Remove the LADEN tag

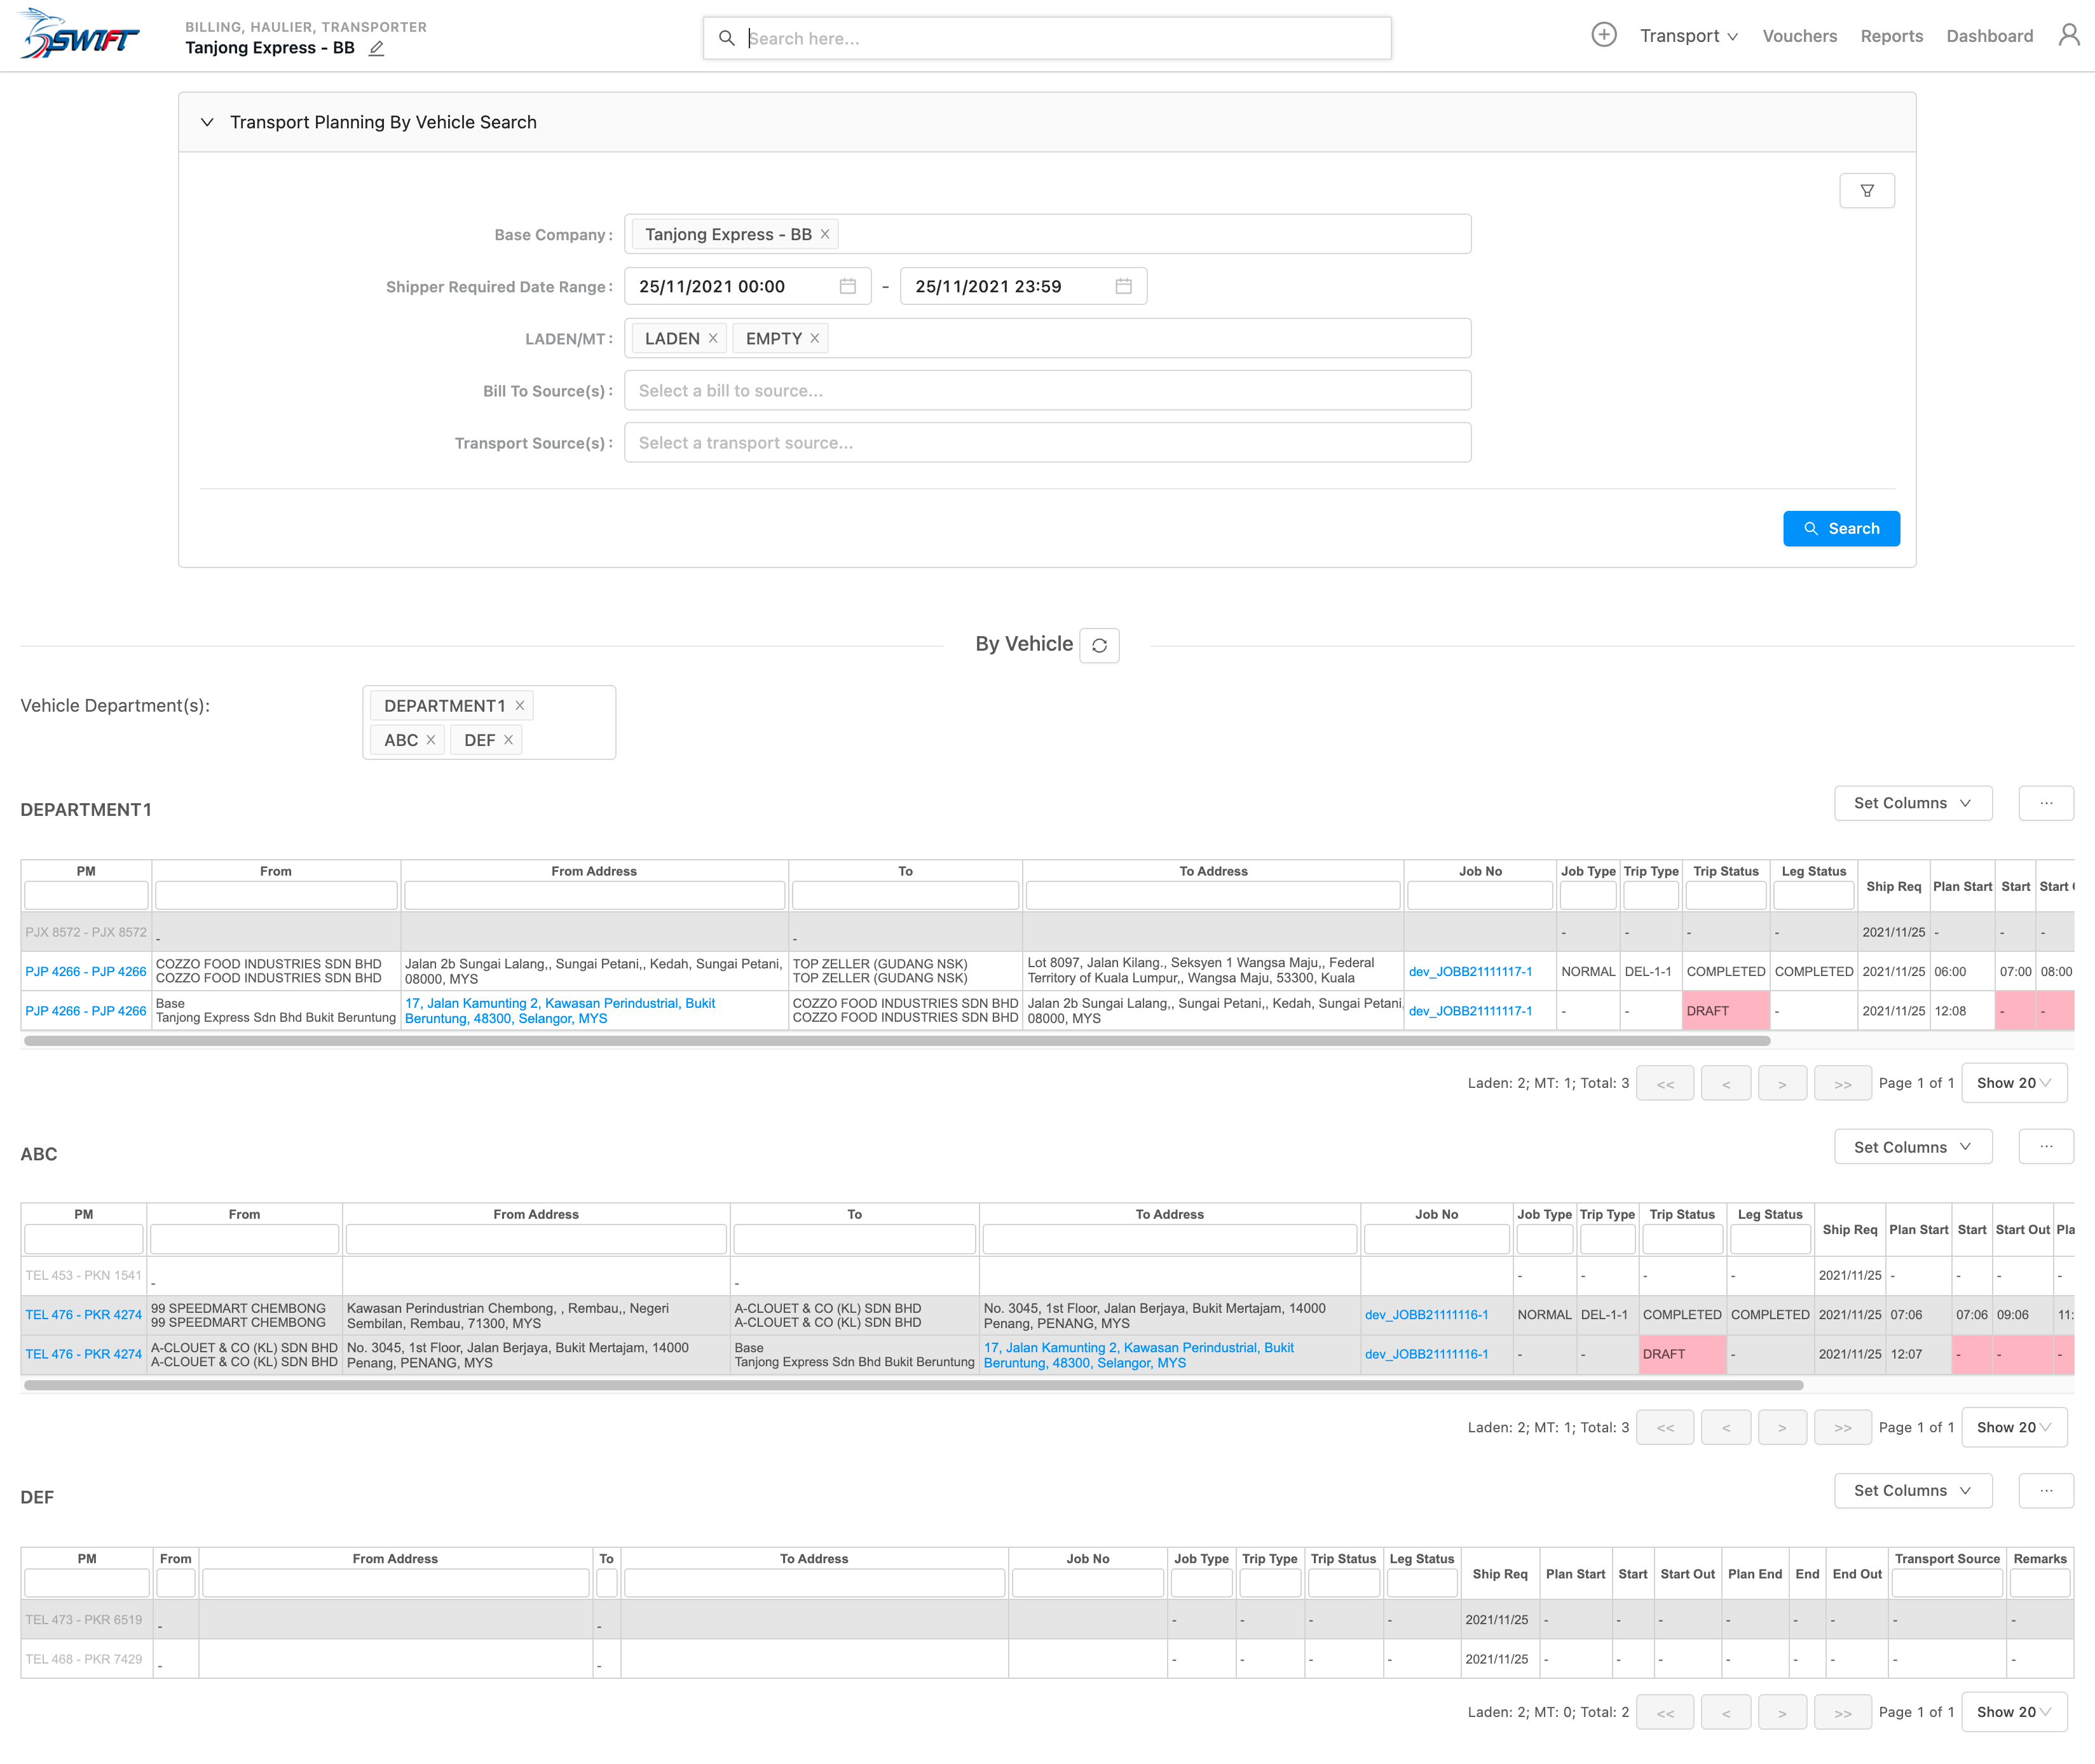click(x=713, y=339)
